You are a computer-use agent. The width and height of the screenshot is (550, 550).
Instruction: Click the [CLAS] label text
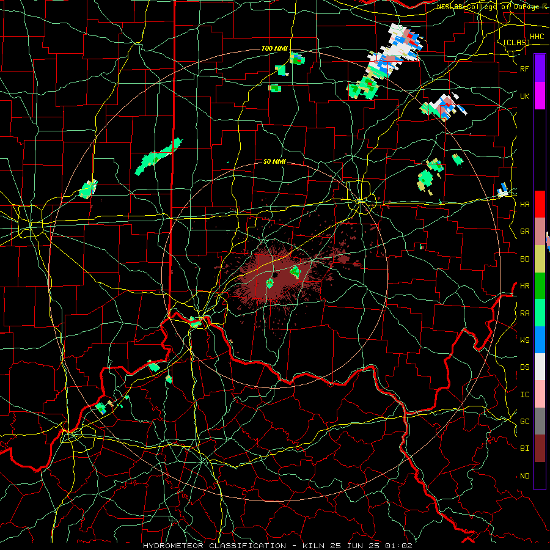click(x=516, y=43)
